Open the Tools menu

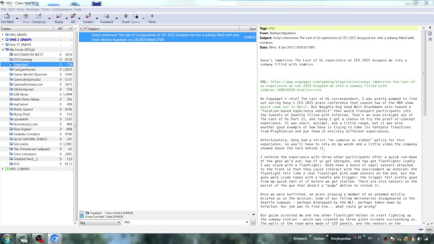tap(45, 9)
